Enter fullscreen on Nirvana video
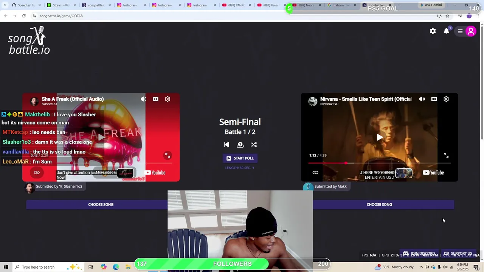 (446, 155)
